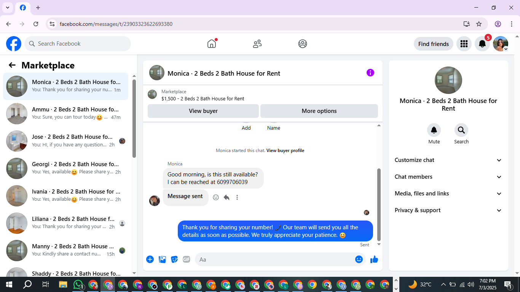The height and width of the screenshot is (292, 520).
Task: Go to Facebook home via house icon
Action: [212, 44]
